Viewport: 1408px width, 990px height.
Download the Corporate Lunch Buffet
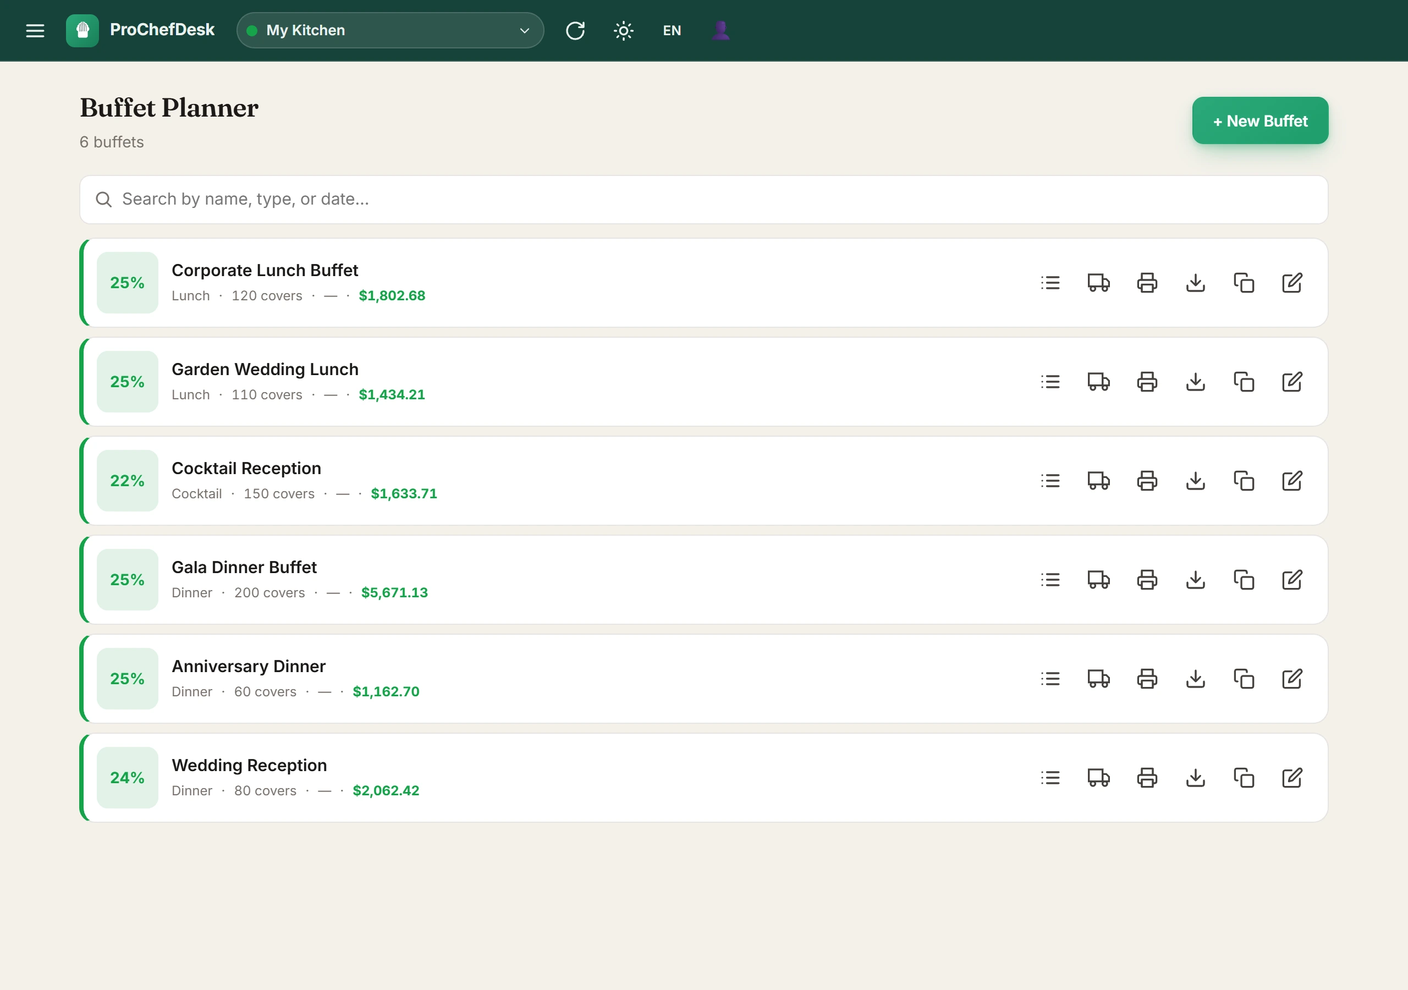tap(1195, 283)
